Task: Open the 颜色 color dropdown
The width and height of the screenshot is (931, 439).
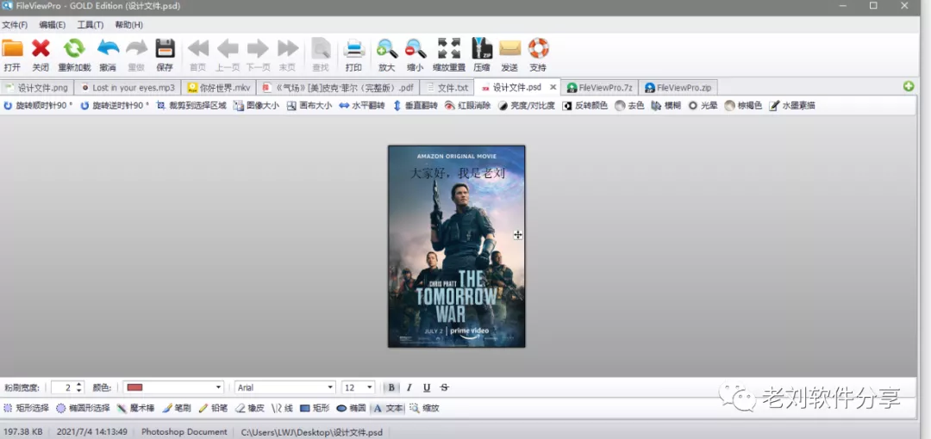Action: pyautogui.click(x=173, y=387)
